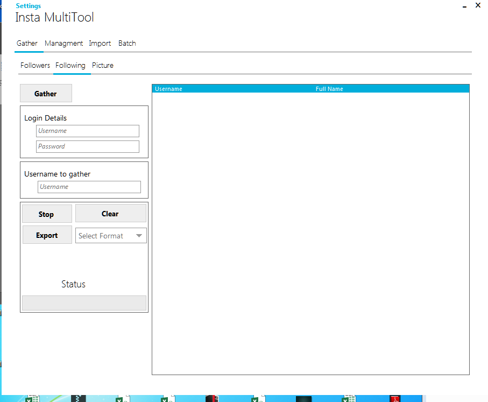
Task: Click the red PDF file icon on desktop
Action: point(395,399)
